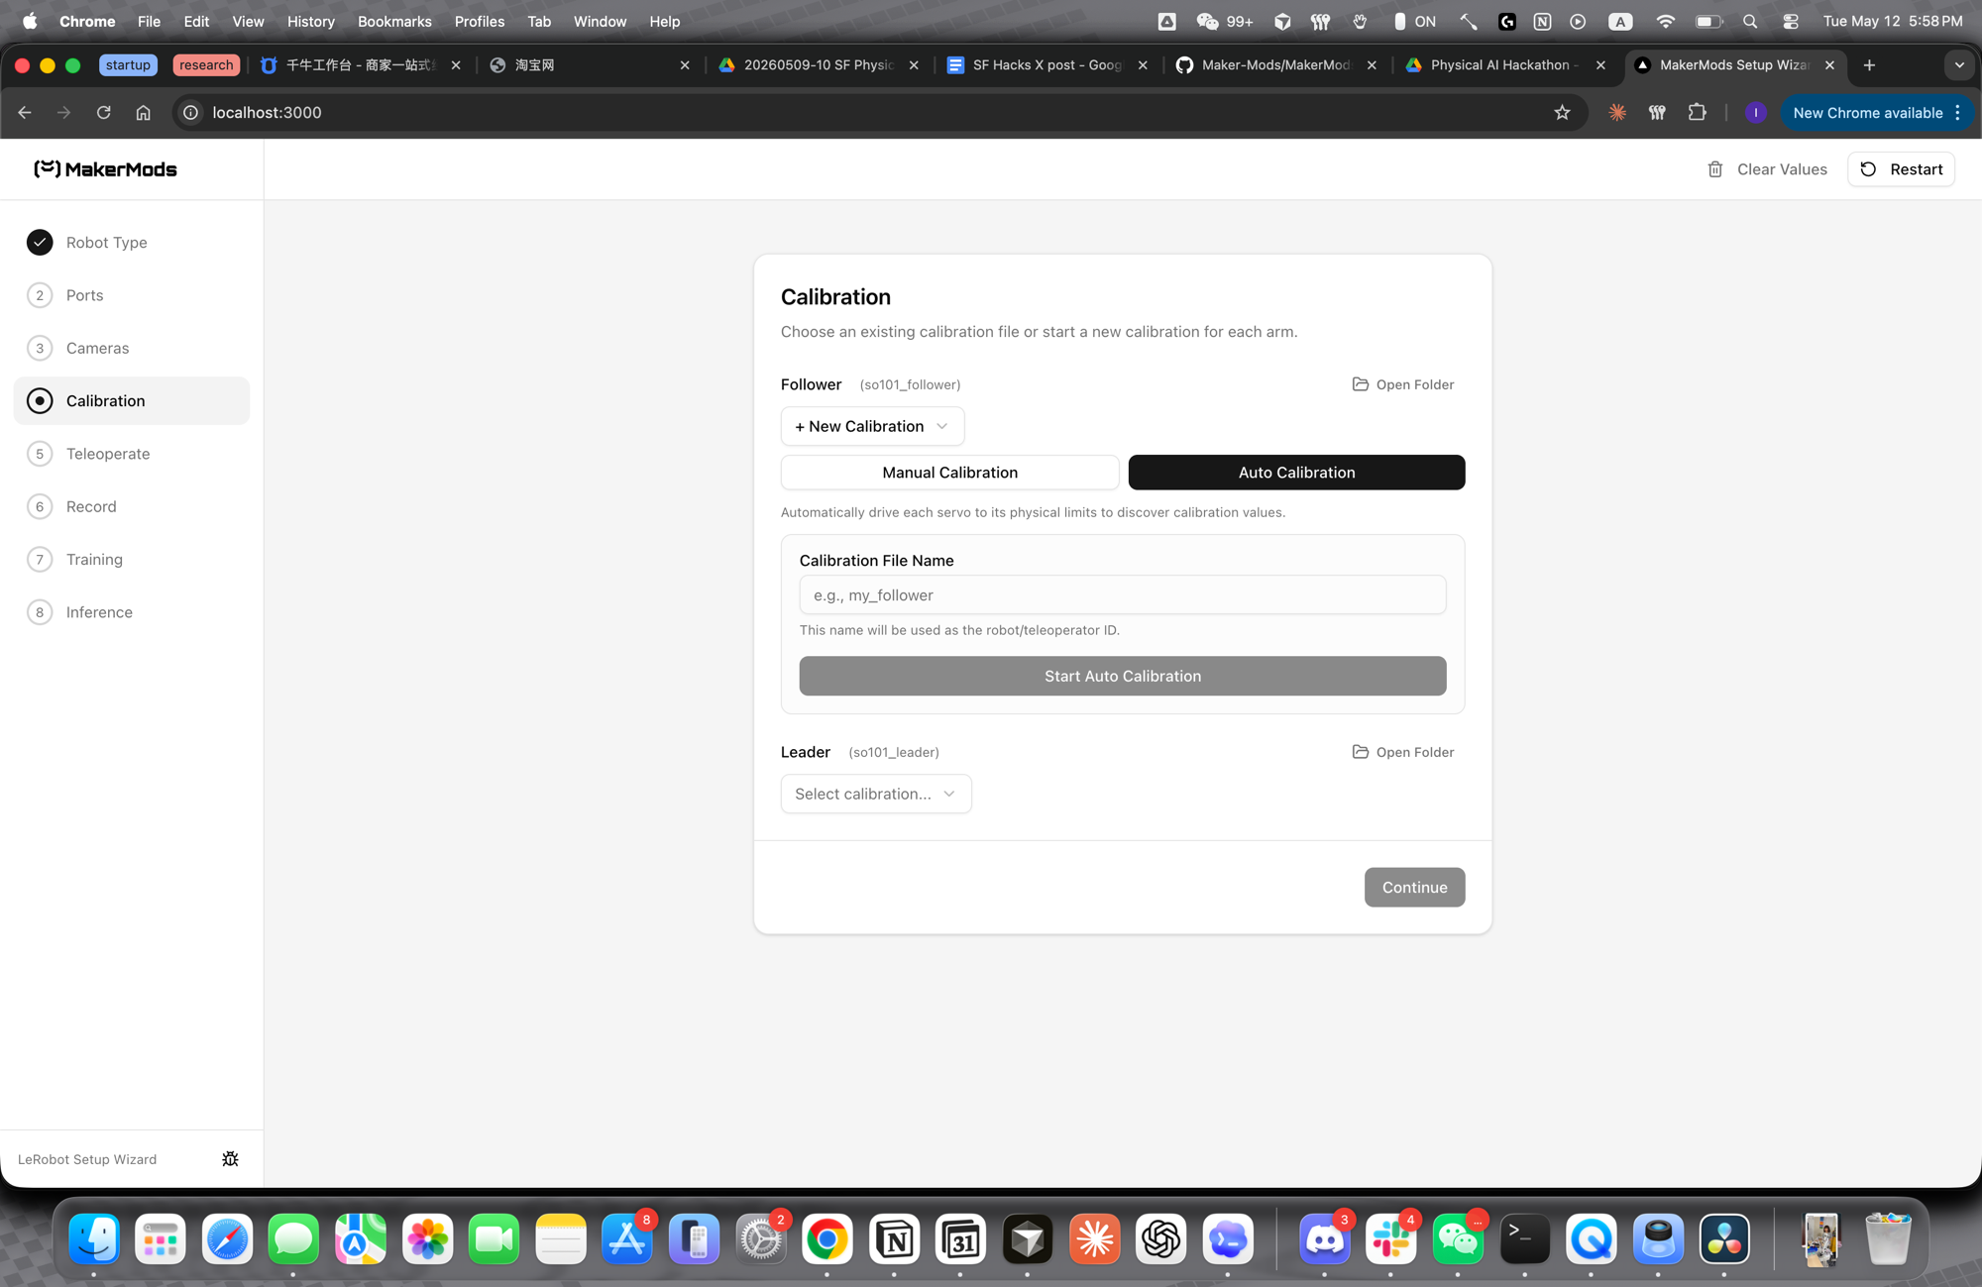Screen dimensions: 1982x1287
Task: Open the Profiles menu
Action: pos(479,21)
